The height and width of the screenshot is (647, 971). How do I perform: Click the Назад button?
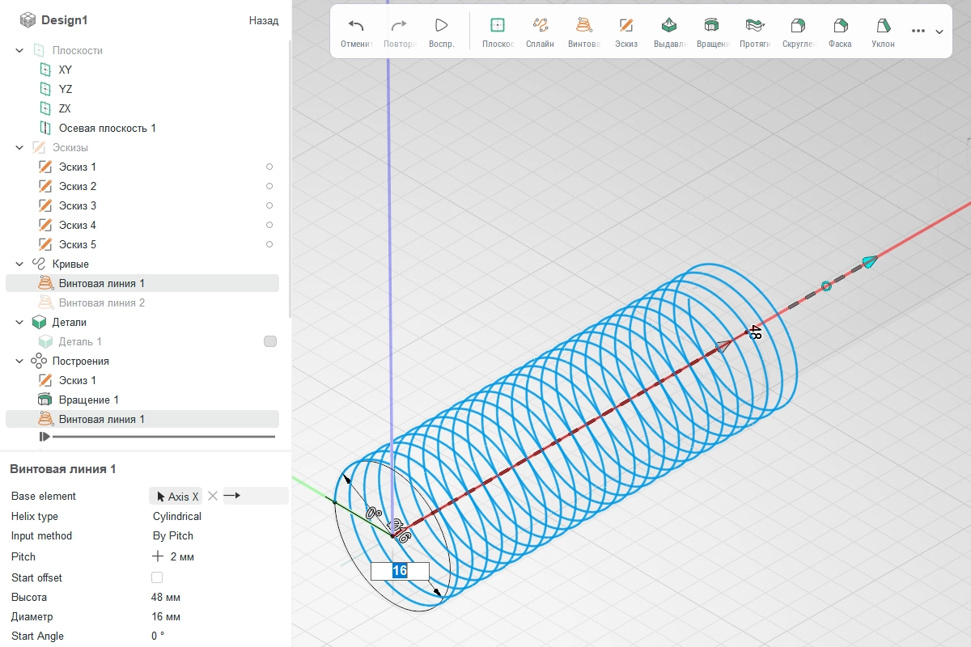(x=263, y=20)
